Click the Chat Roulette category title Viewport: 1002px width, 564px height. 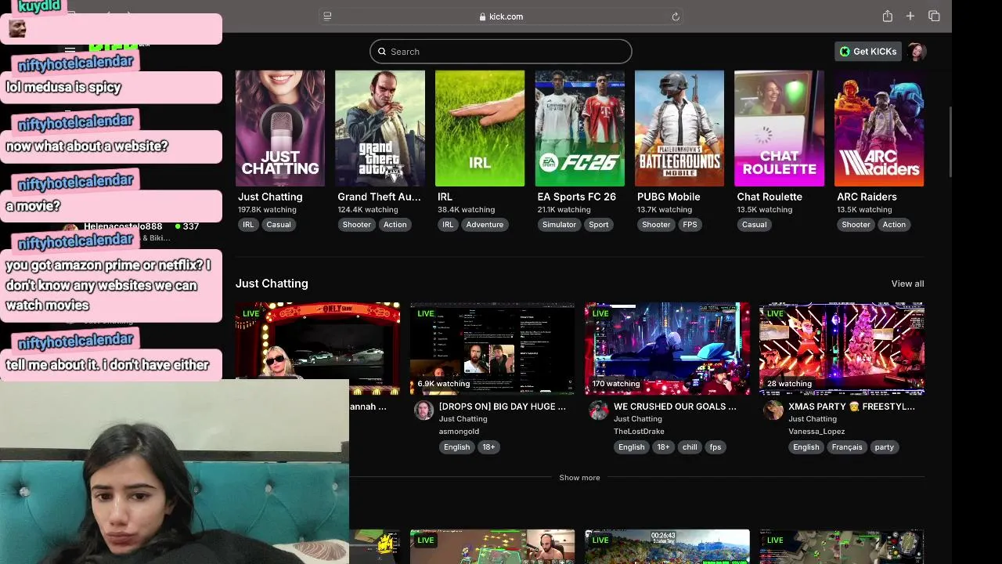coord(770,197)
